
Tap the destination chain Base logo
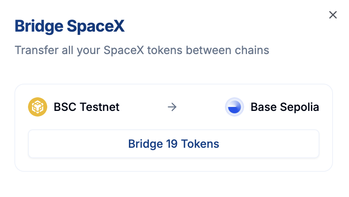point(235,107)
